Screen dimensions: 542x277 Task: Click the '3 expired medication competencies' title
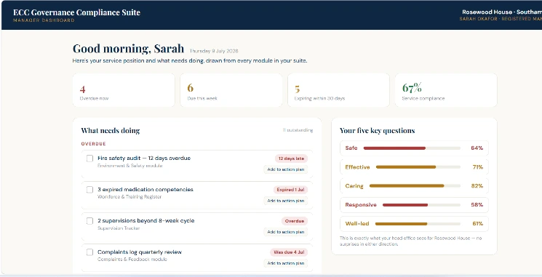tap(146, 190)
